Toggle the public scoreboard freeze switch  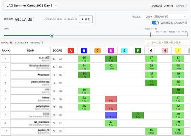point(155,23)
